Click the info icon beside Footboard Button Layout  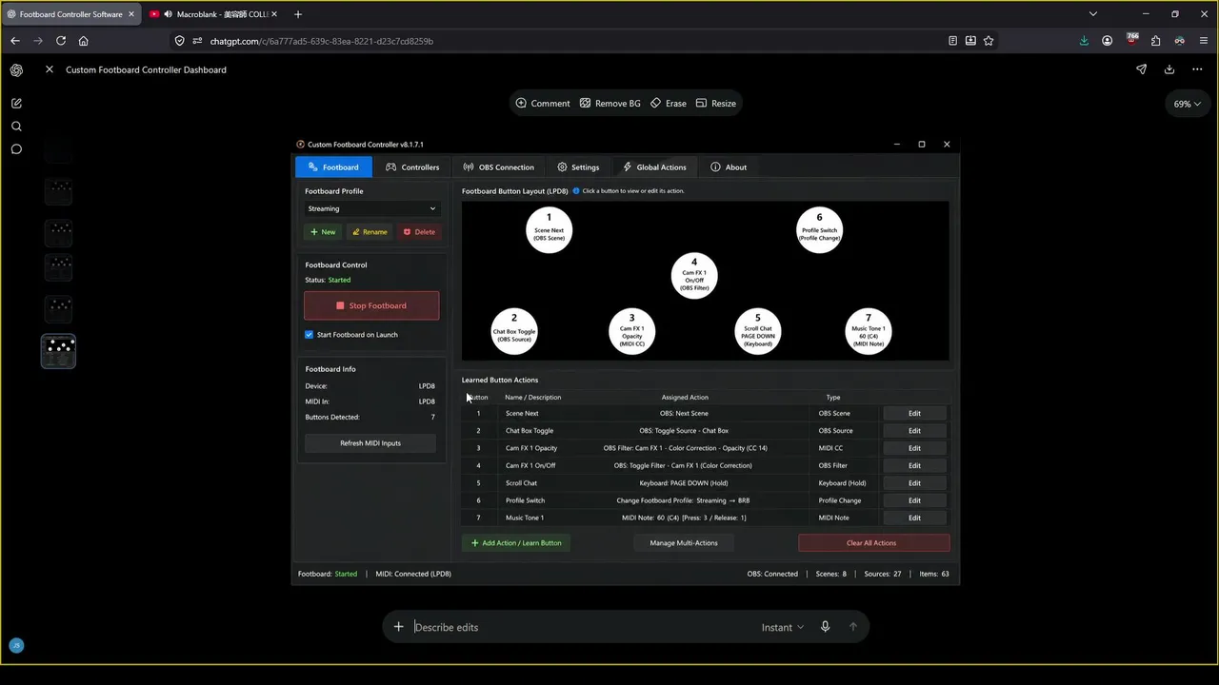tap(576, 191)
